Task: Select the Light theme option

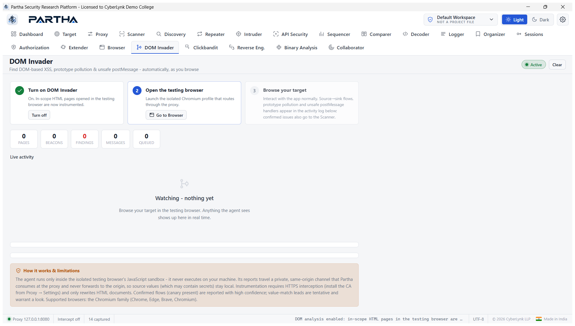Action: pos(515,20)
